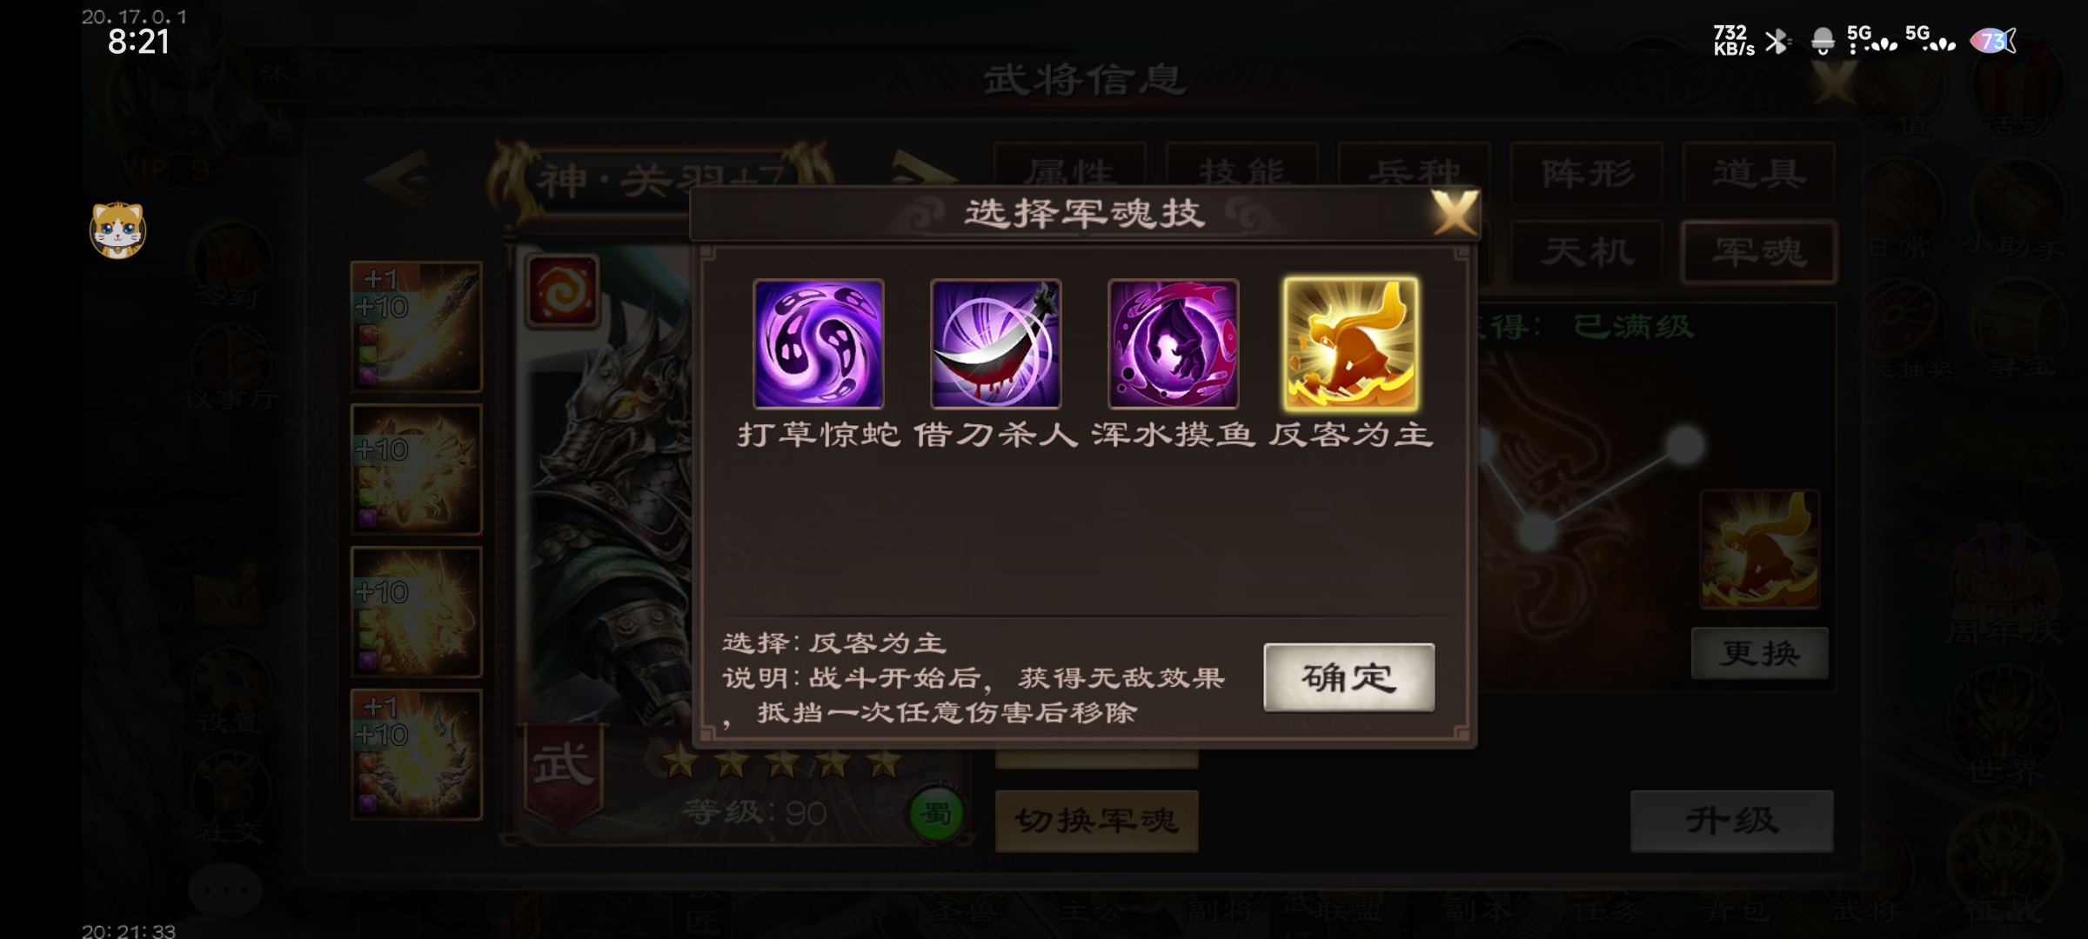The height and width of the screenshot is (939, 2088).
Task: Select the golden 反客为主 skill icon
Action: pos(1351,343)
